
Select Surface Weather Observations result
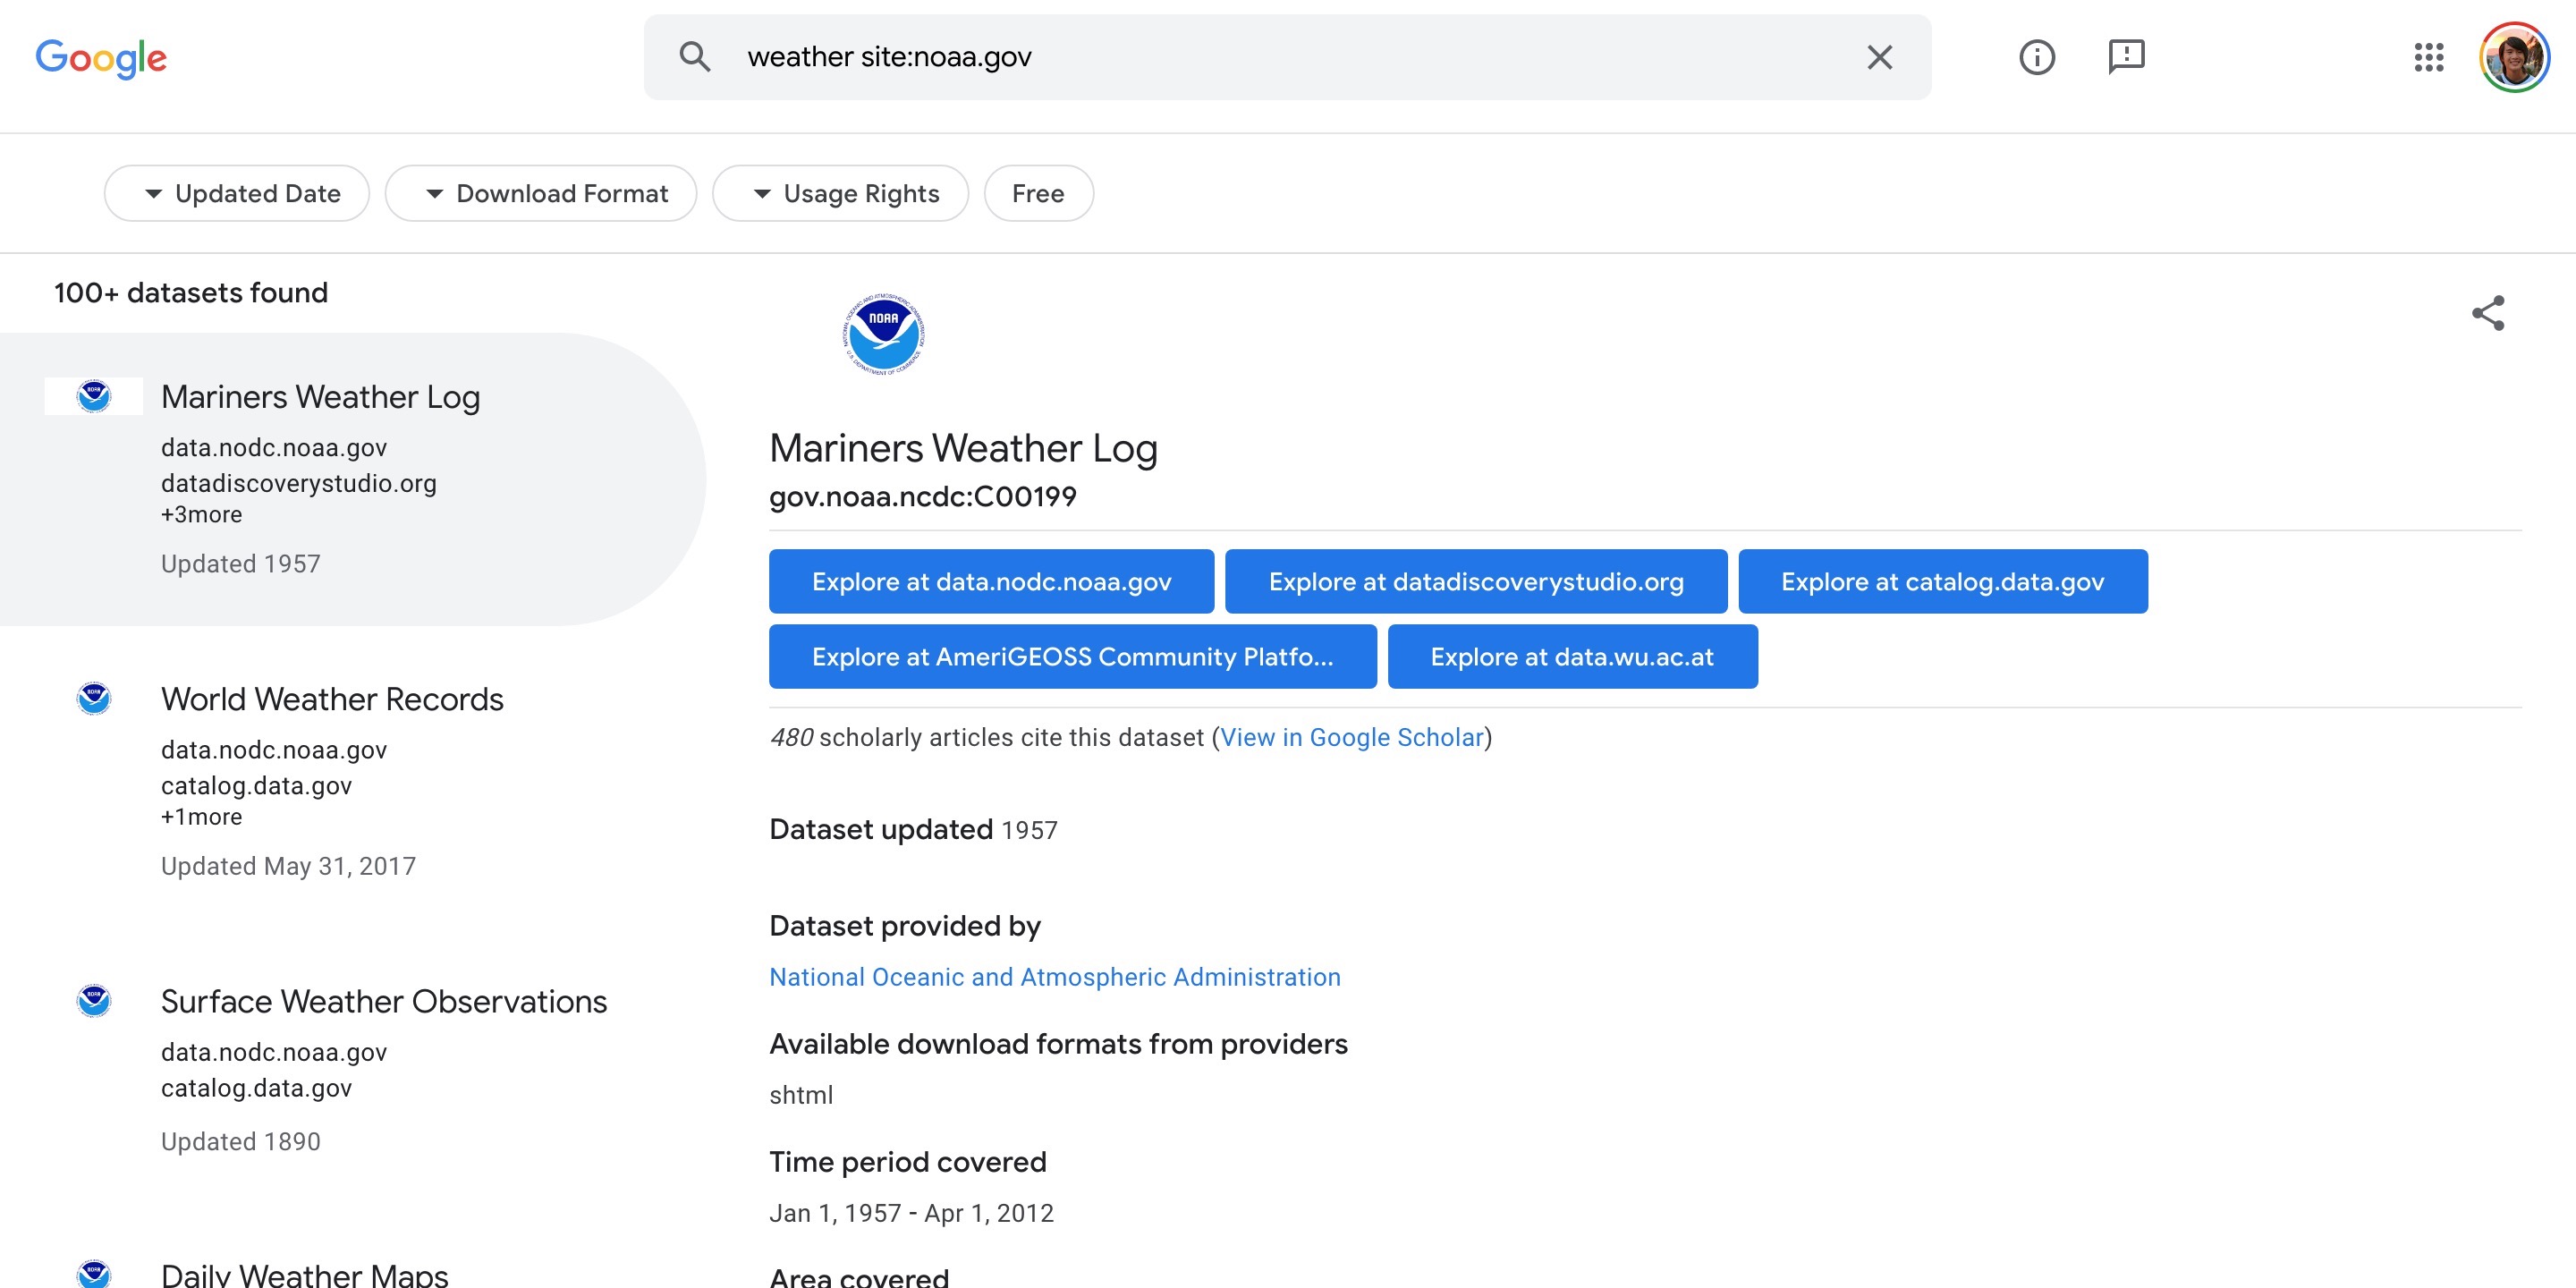[x=384, y=1001]
